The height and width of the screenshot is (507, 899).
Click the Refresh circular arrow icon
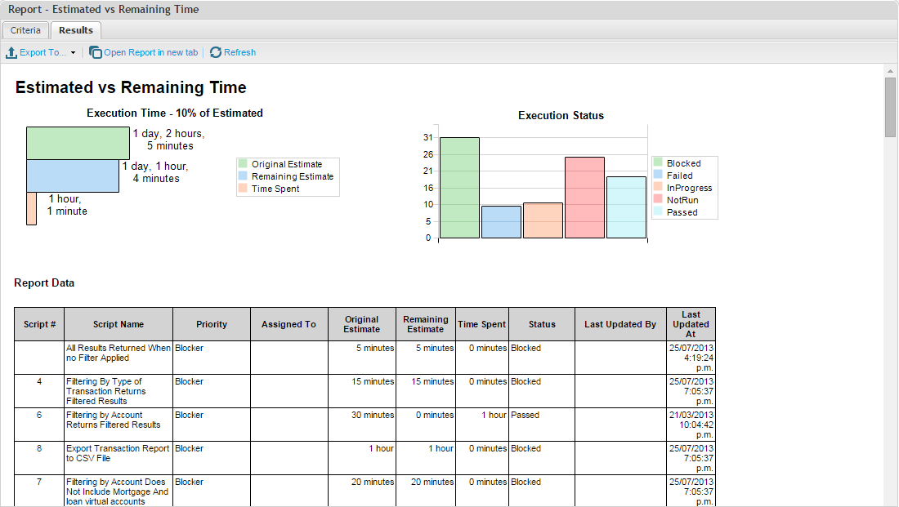pos(216,52)
